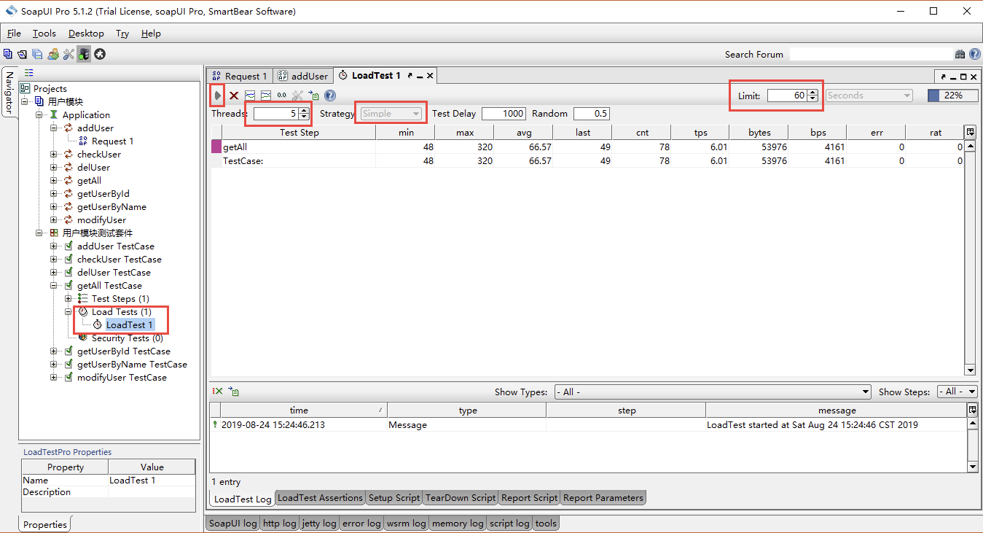This screenshot has width=983, height=533.
Task: Clear errors icon in the LoadTest log
Action: [x=218, y=392]
